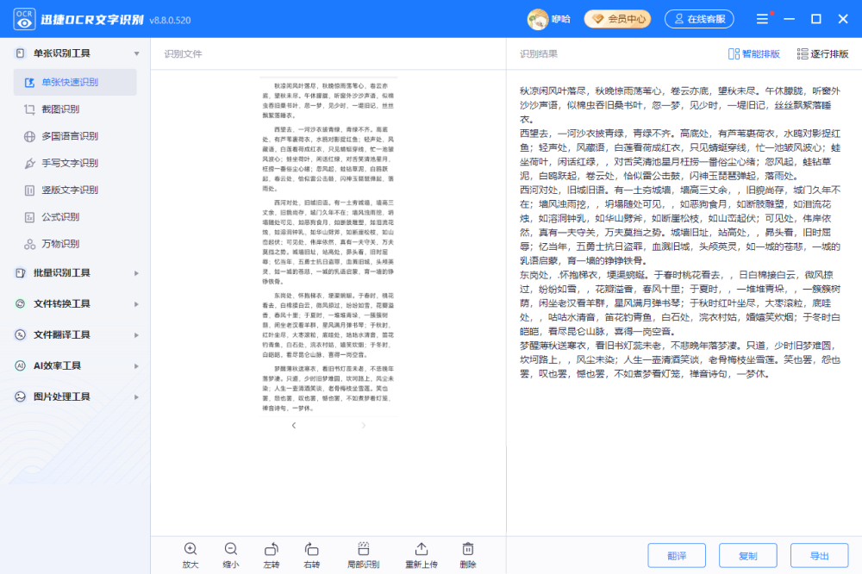Click the 截图识别 crop icon
The image size is (862, 574).
coord(29,109)
